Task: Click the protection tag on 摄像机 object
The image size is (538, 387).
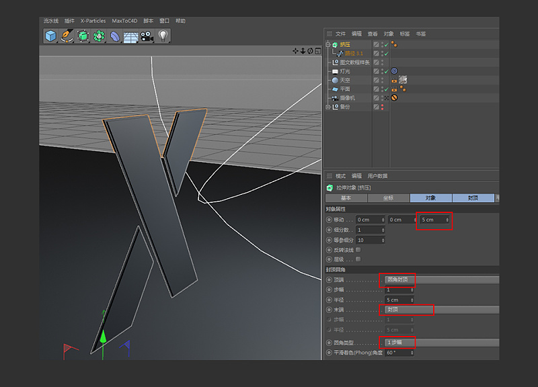Action: (394, 97)
